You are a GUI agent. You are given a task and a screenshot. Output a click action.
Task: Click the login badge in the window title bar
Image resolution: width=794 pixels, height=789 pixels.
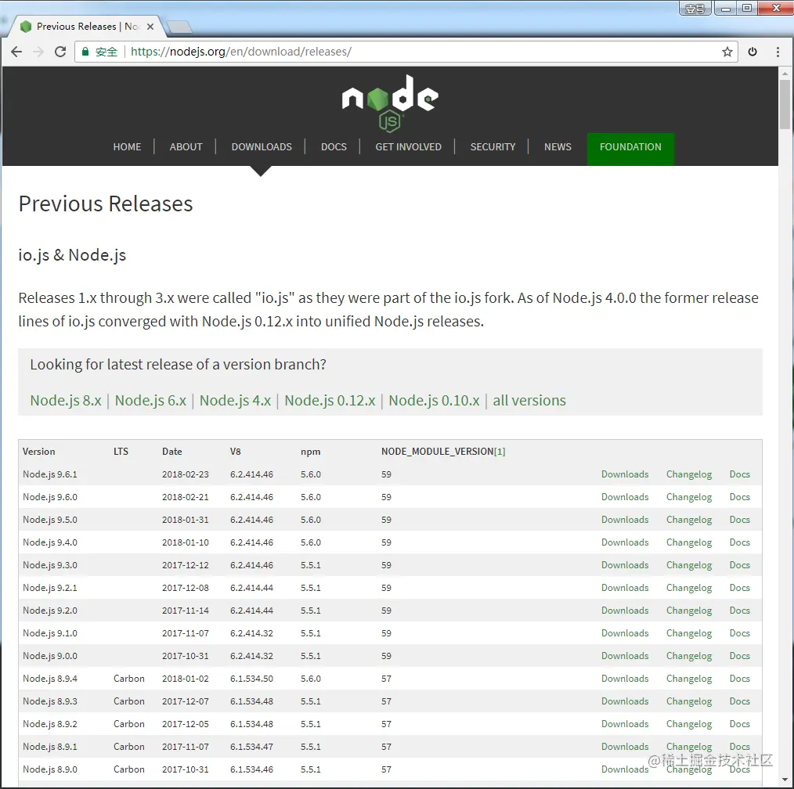click(695, 9)
